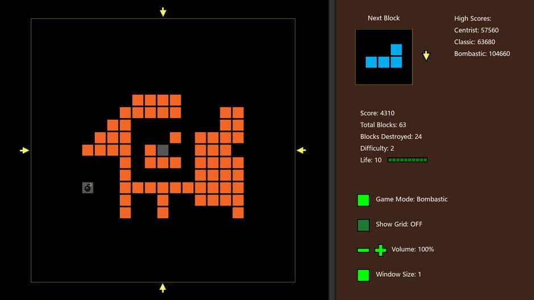The height and width of the screenshot is (300, 534).
Task: Click the bomb icon on the board
Action: [87, 188]
